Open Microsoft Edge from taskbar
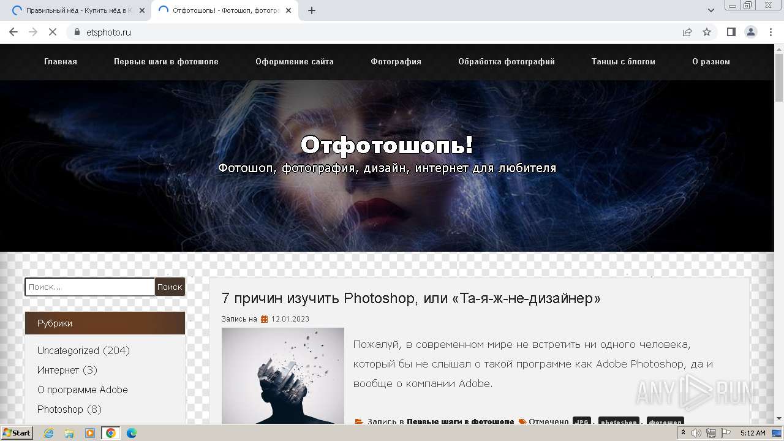784x441 pixels. pos(131,433)
